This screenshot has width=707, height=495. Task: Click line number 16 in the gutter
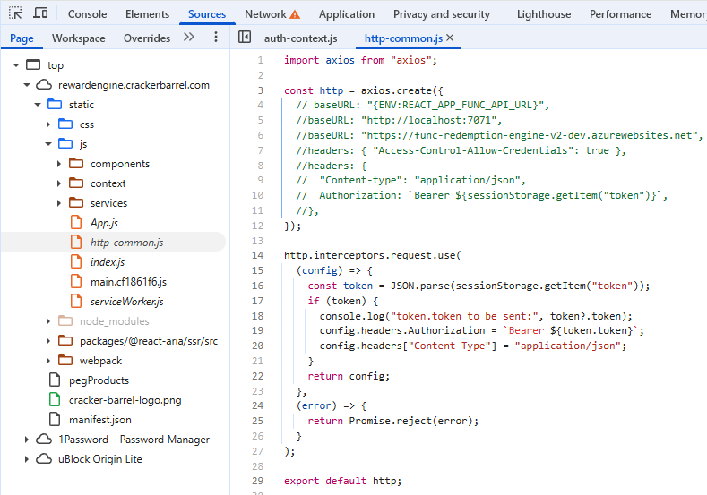(x=258, y=286)
